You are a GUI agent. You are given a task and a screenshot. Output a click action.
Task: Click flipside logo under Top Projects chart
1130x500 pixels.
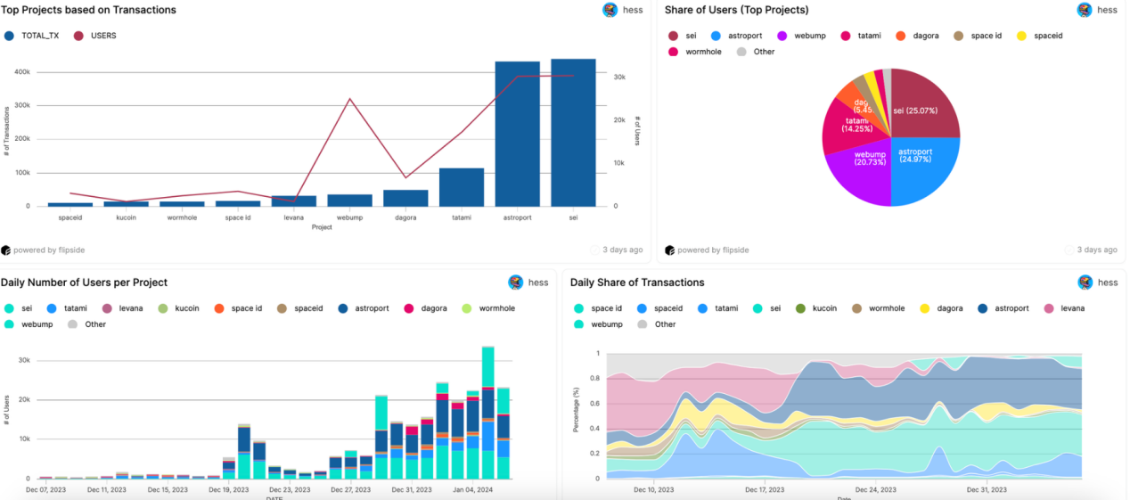(6, 250)
